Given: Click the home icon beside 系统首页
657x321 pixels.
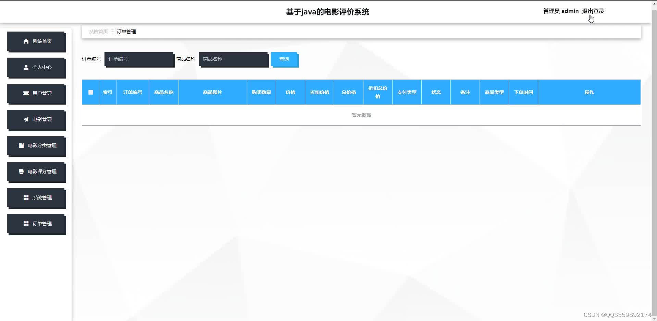Looking at the screenshot, I should tap(26, 41).
